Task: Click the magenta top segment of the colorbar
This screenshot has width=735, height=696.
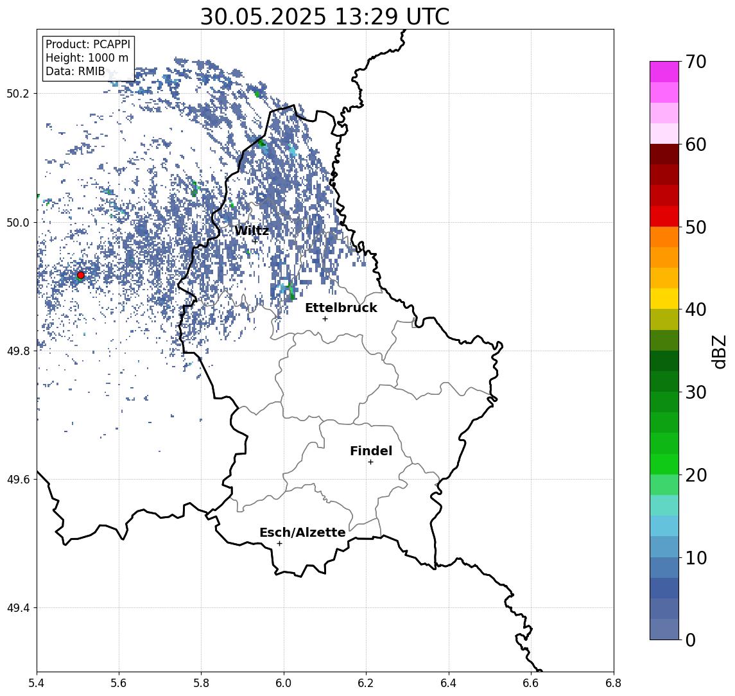Action: (664, 72)
